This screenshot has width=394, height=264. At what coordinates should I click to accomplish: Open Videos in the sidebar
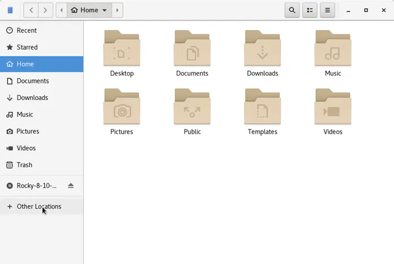point(41,148)
